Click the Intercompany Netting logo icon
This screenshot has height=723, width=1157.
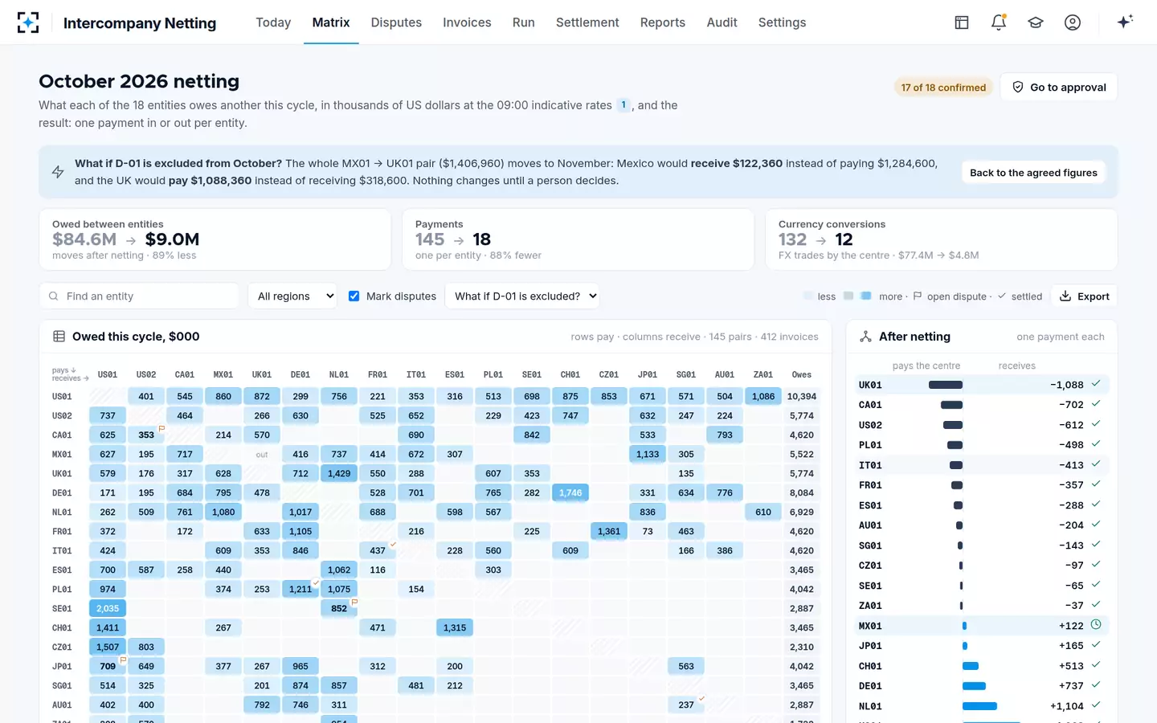pos(28,22)
